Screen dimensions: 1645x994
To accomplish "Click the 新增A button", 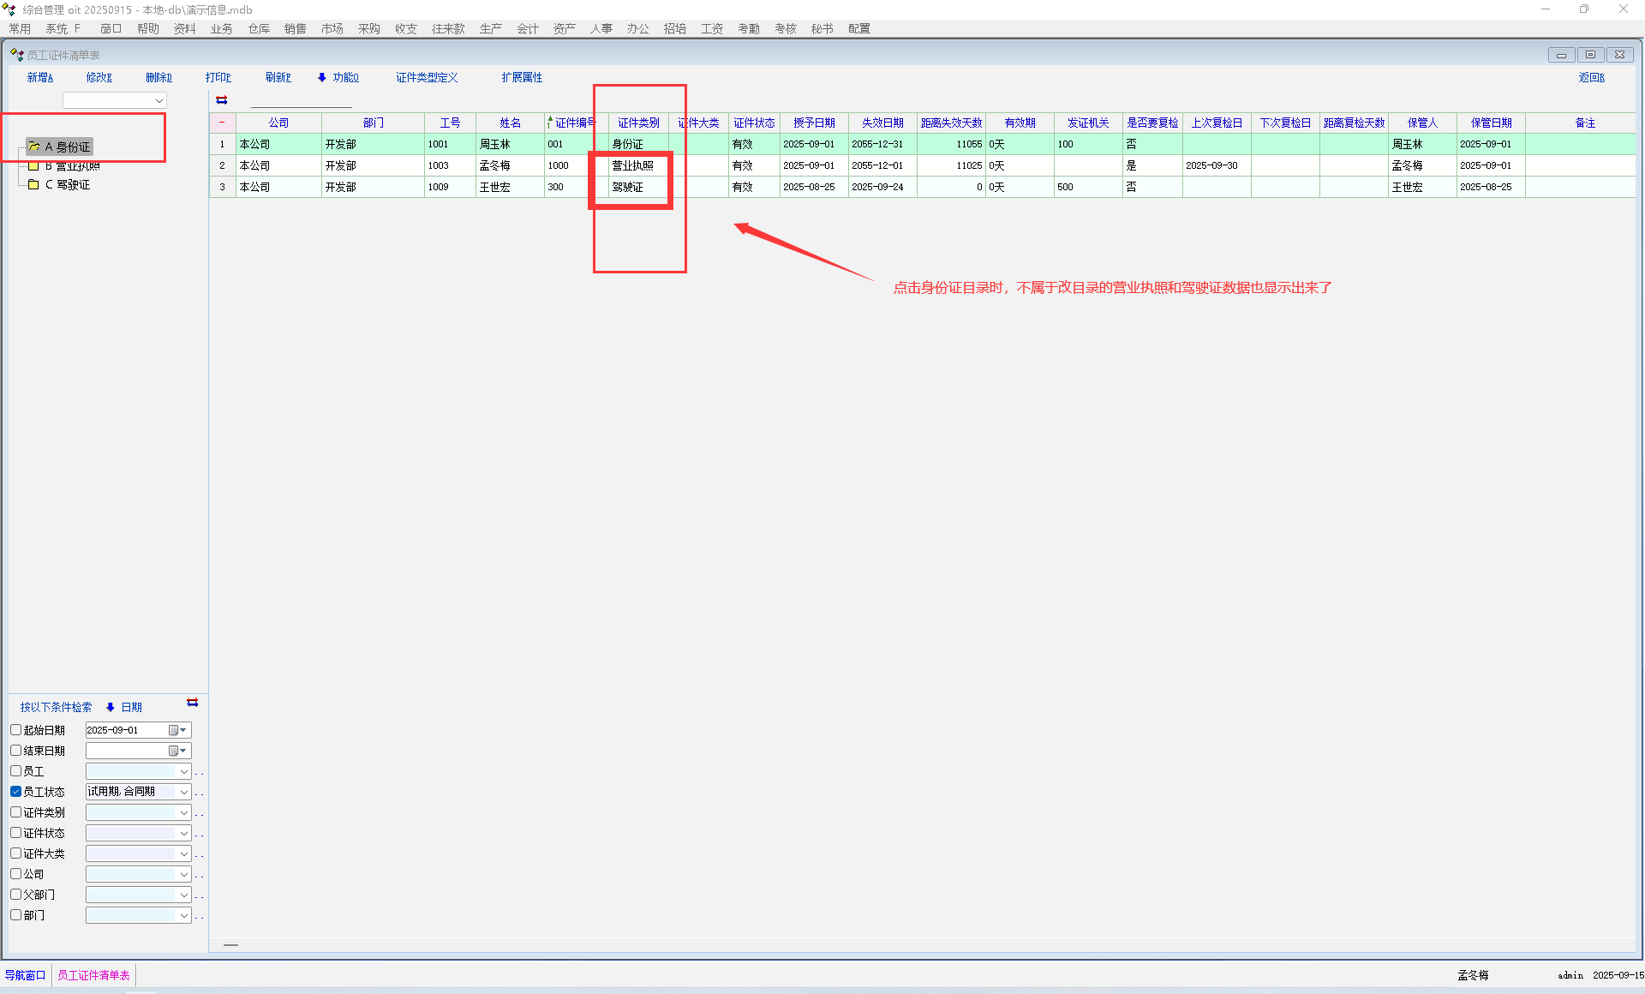I will [39, 77].
